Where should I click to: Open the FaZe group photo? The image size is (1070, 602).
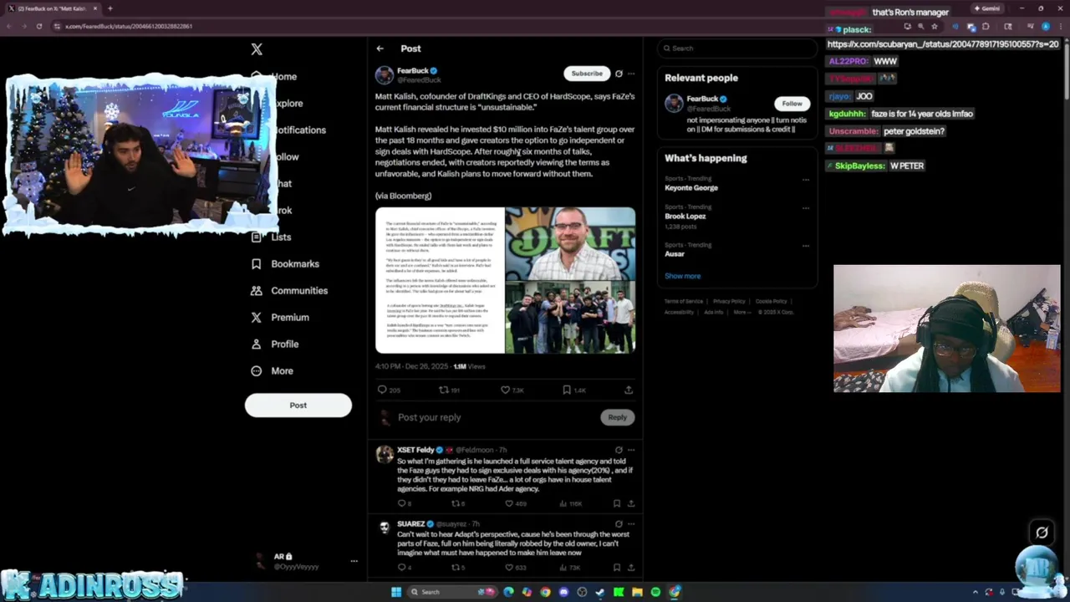(570, 317)
